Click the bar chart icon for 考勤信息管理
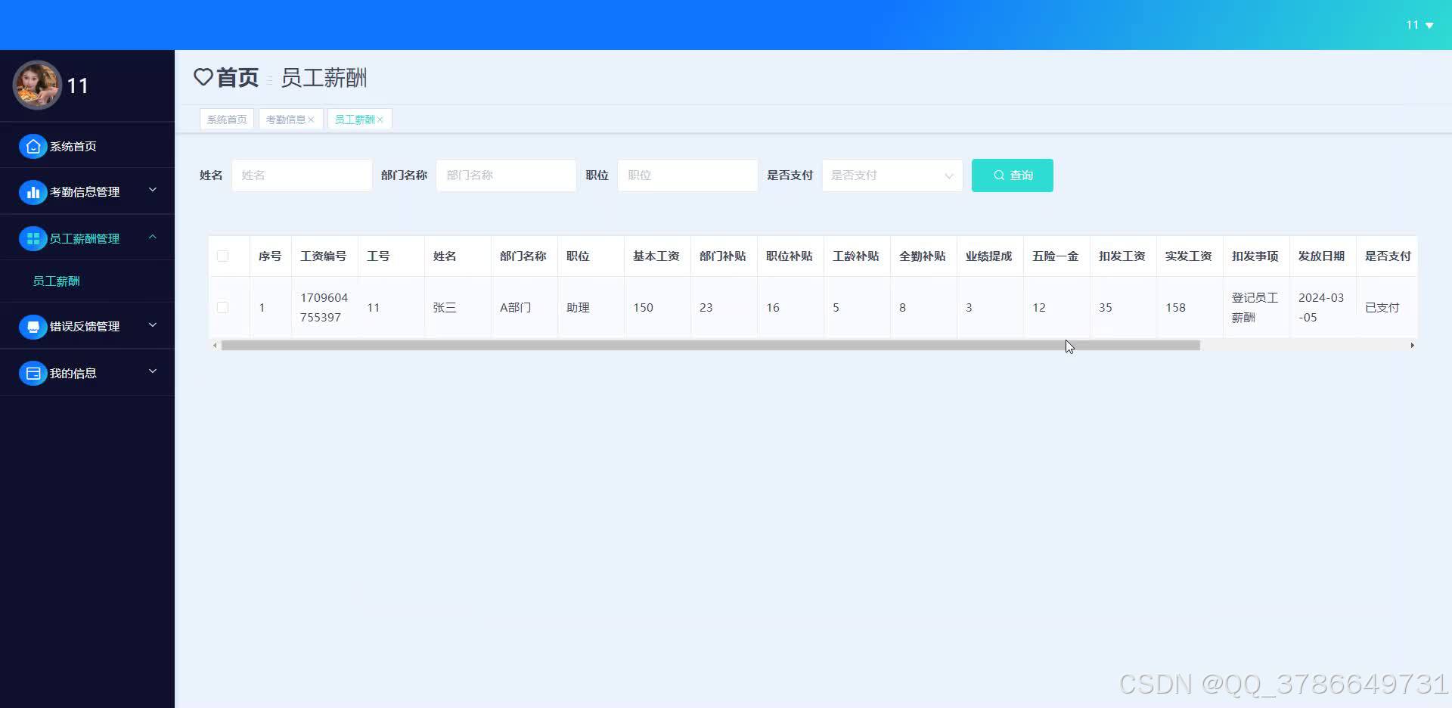Viewport: 1452px width, 708px height. coord(33,192)
